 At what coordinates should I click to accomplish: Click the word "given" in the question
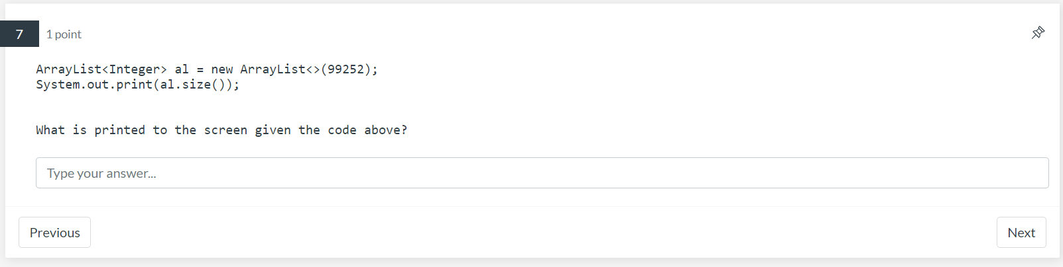click(x=273, y=130)
